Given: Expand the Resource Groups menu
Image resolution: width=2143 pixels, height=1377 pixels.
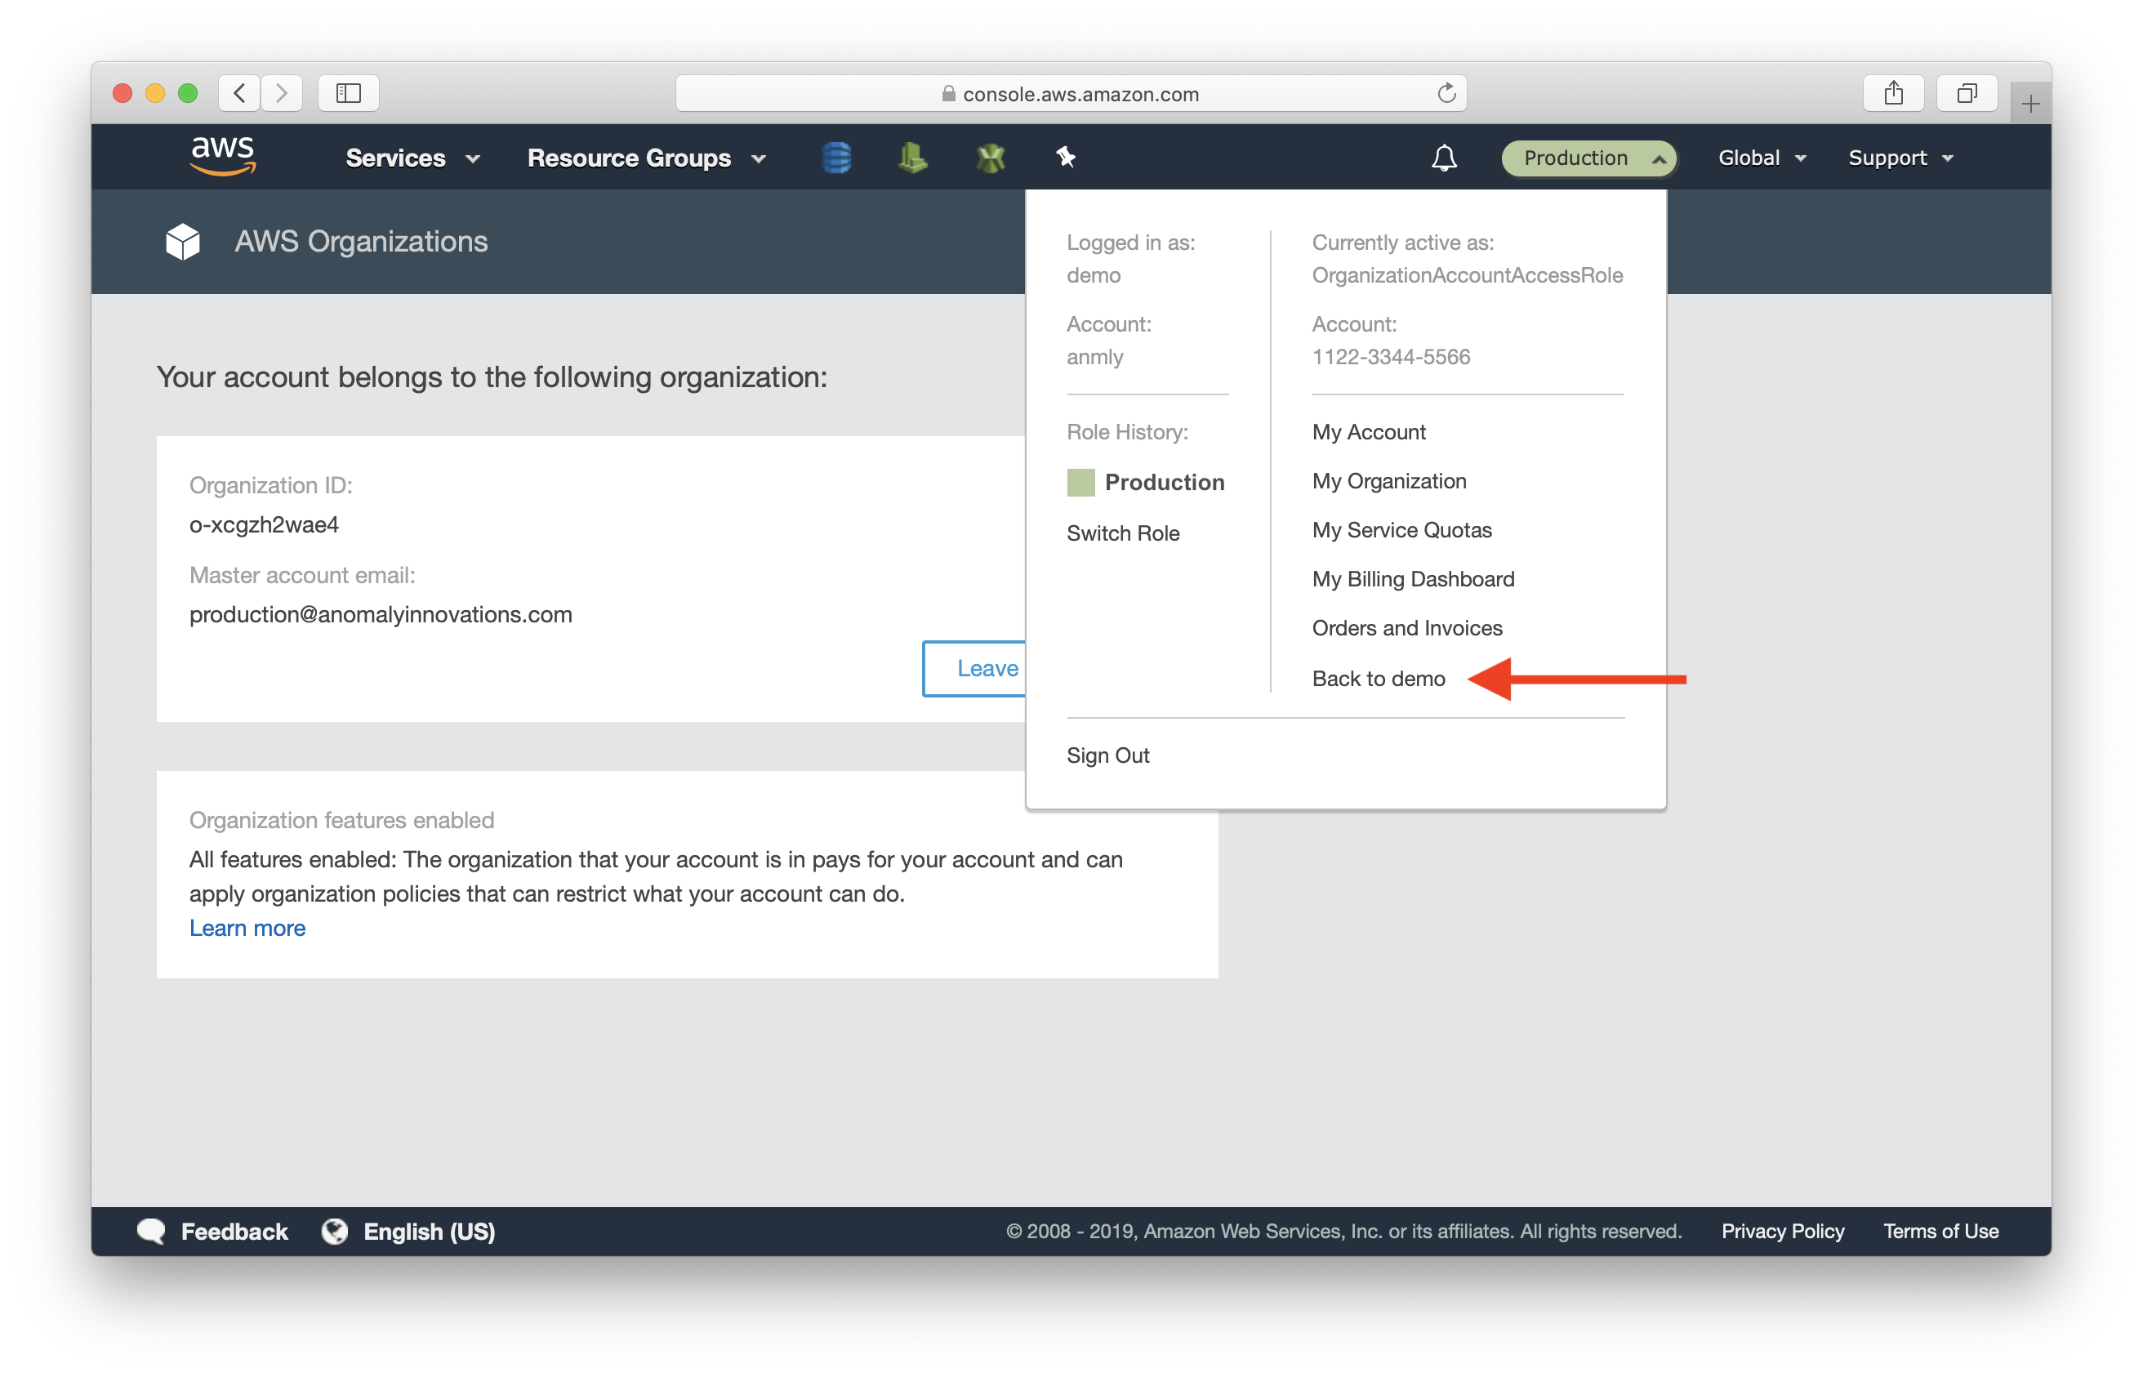Looking at the screenshot, I should tap(645, 156).
